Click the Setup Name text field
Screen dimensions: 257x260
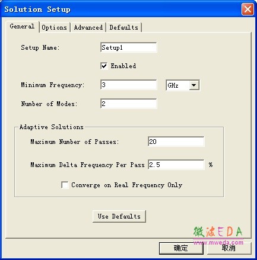(x=129, y=47)
